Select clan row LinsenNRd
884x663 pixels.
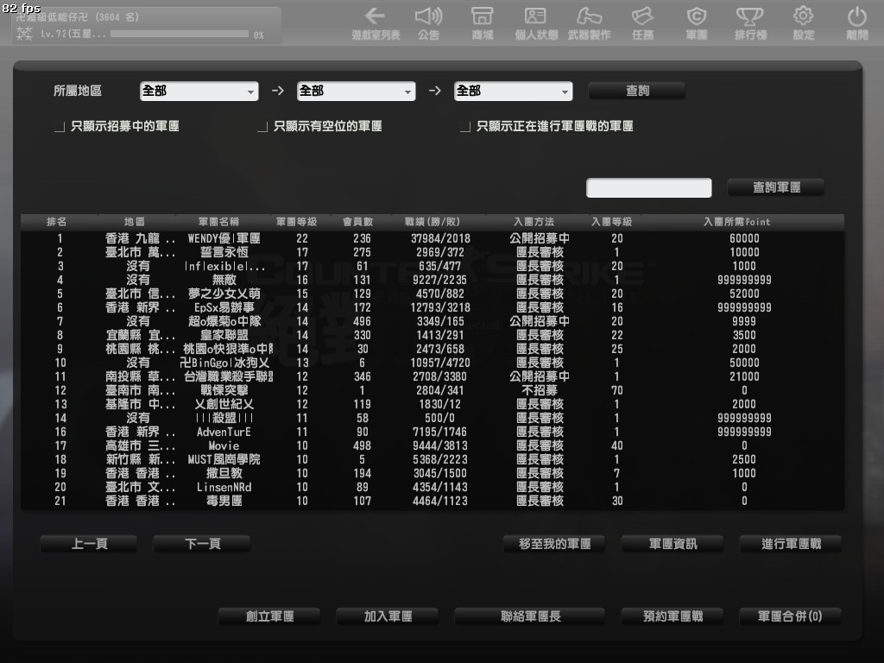[433, 487]
